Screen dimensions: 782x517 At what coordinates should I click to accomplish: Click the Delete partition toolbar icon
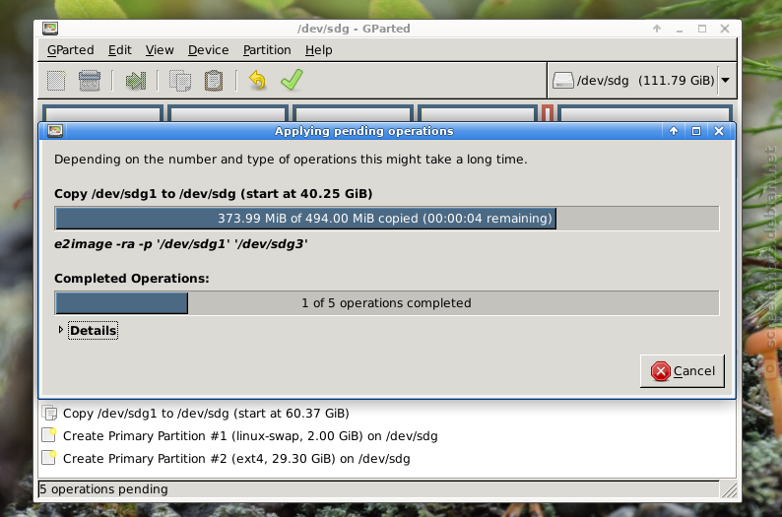pos(90,81)
